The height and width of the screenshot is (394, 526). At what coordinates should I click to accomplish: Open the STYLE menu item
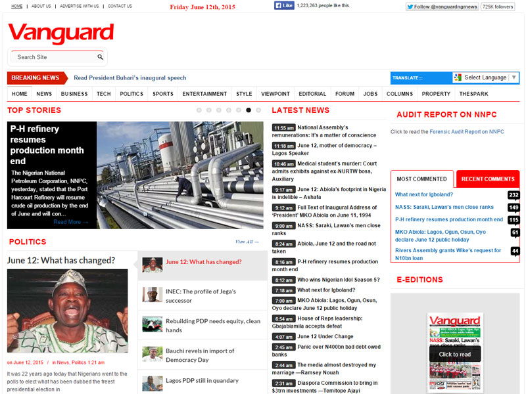point(244,94)
